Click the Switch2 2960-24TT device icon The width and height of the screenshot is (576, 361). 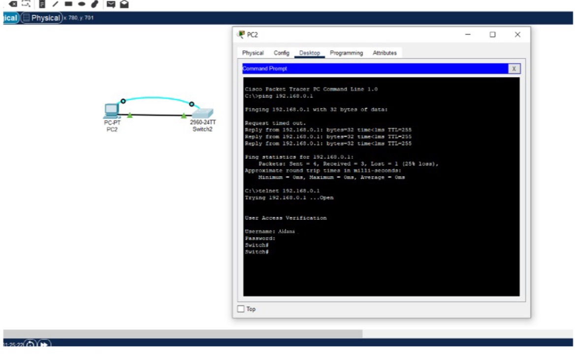(202, 113)
